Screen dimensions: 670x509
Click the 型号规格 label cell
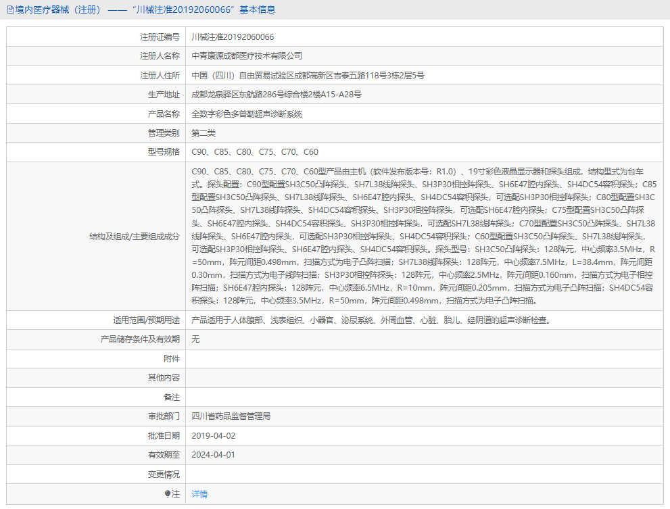(96, 152)
